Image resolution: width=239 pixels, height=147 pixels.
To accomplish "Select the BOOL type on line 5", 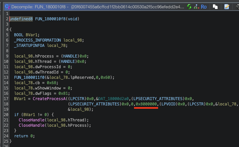I will [19, 35].
